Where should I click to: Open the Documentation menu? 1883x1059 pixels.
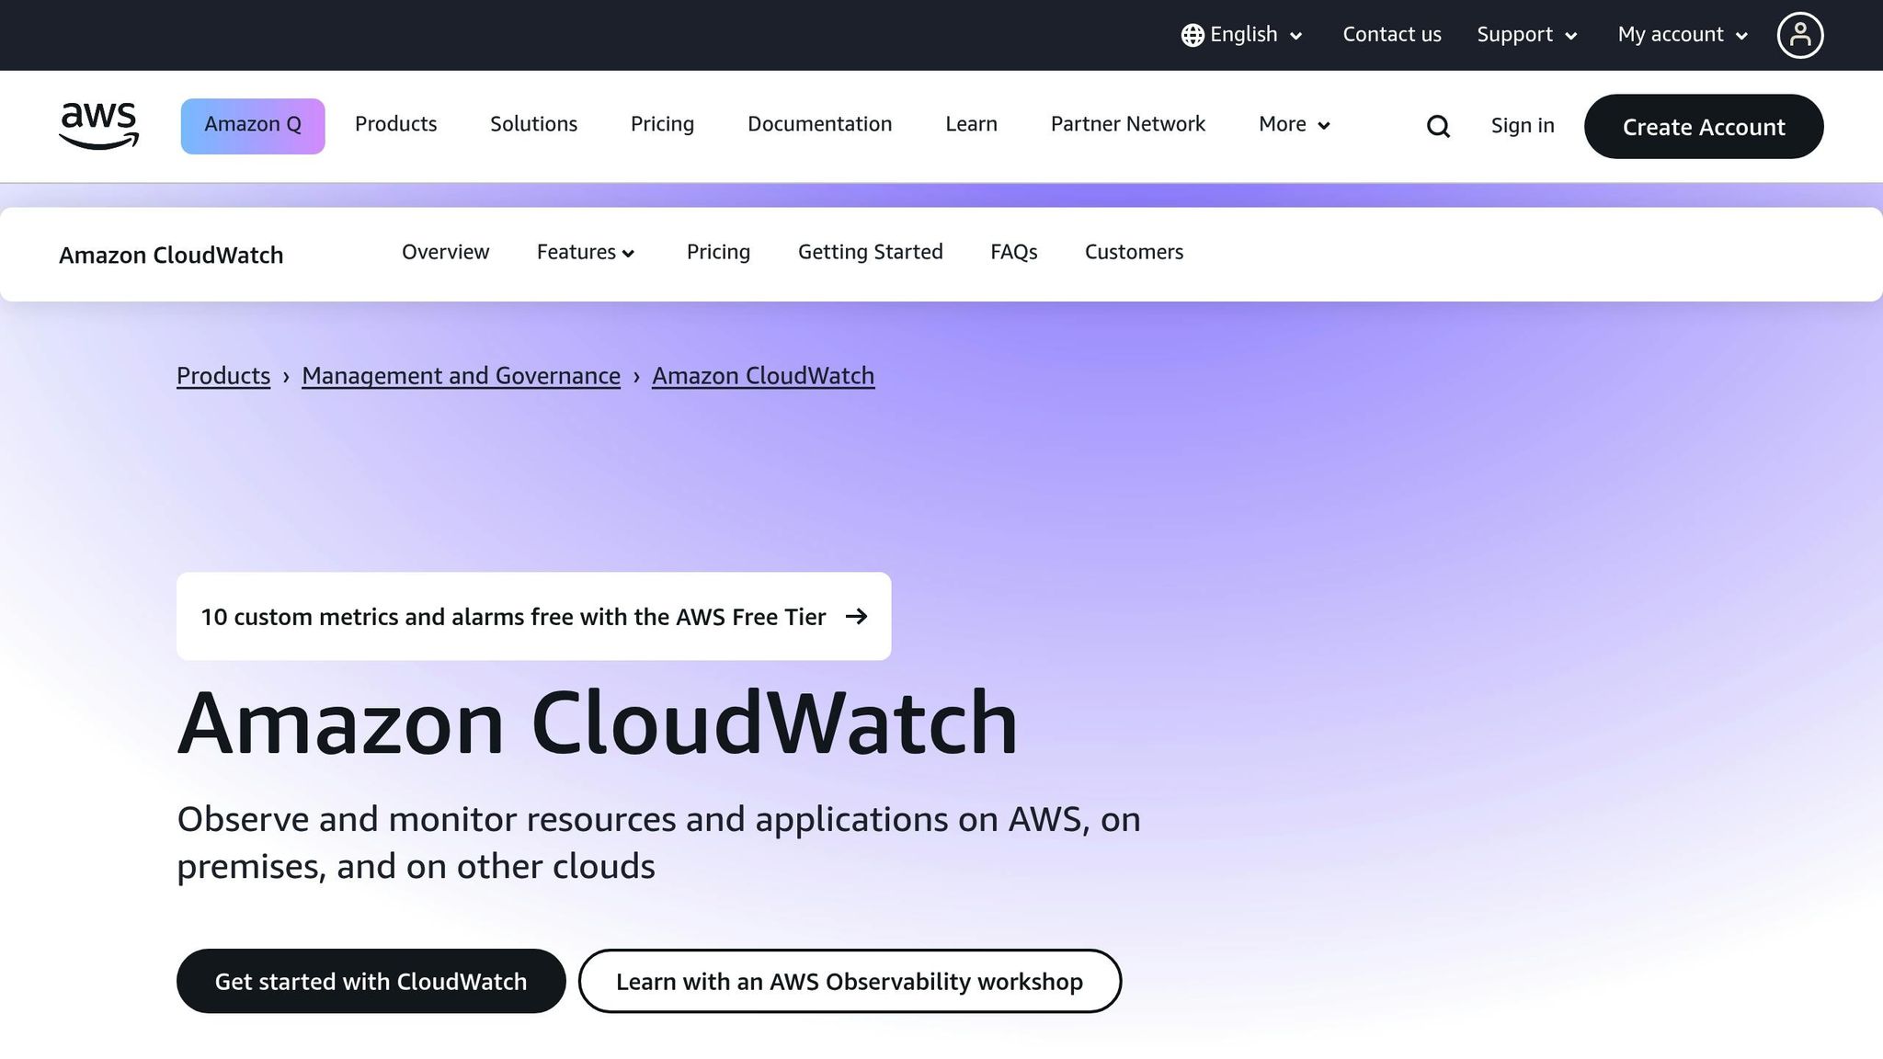[x=819, y=124]
